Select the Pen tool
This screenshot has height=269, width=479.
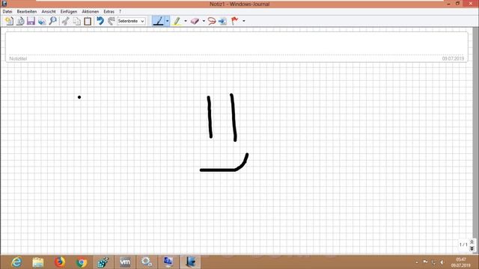(x=159, y=21)
